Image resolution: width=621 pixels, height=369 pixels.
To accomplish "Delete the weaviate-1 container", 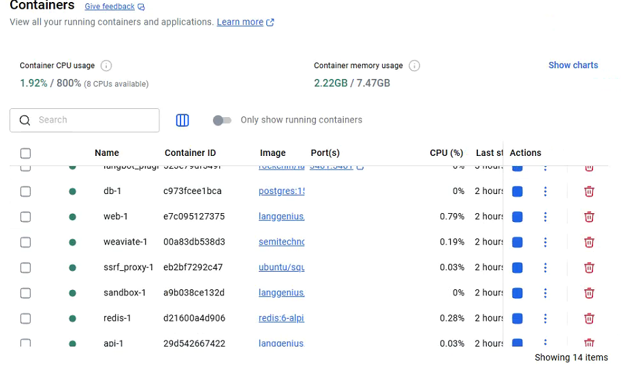I will point(589,242).
